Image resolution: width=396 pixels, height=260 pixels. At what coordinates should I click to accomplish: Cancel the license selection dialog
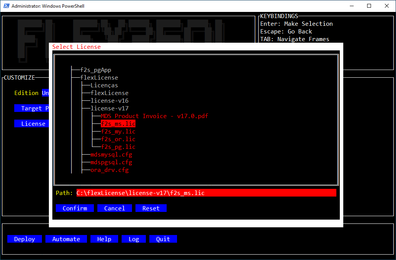coord(114,208)
